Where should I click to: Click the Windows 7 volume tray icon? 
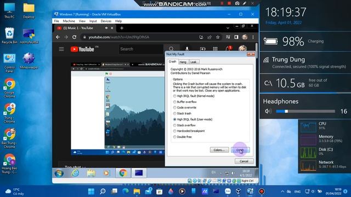tap(233, 173)
